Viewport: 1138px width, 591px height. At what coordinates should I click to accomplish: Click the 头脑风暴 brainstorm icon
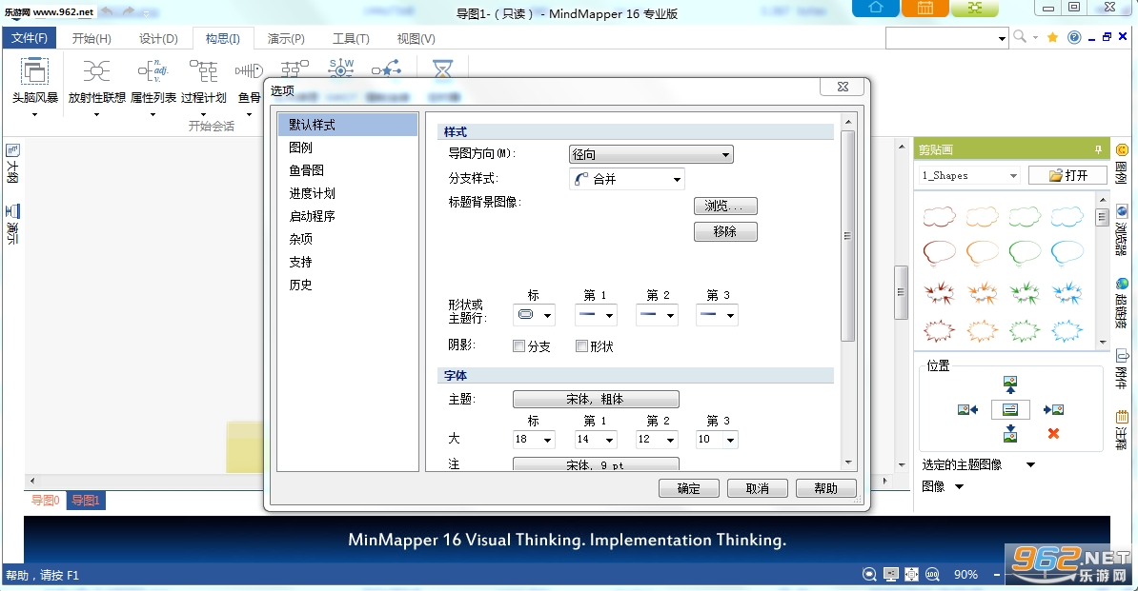coord(35,71)
